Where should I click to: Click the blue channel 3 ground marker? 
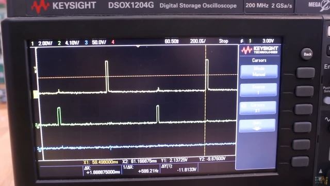[x=39, y=149]
